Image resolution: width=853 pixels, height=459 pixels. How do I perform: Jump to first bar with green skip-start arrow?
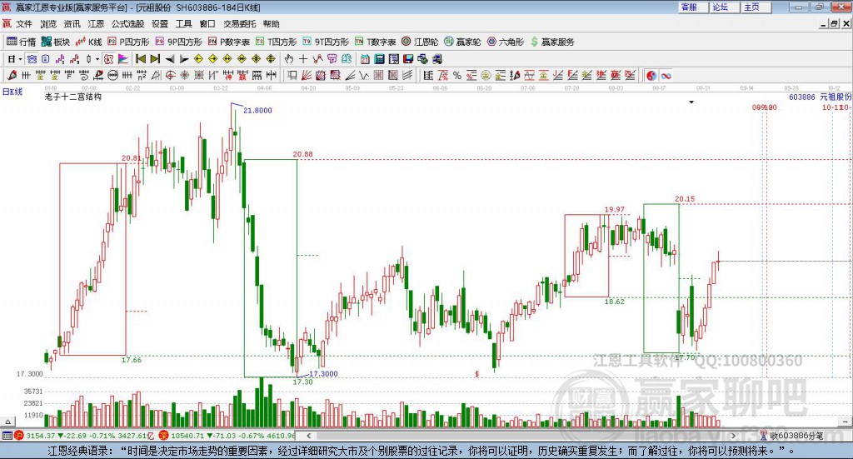click(140, 59)
